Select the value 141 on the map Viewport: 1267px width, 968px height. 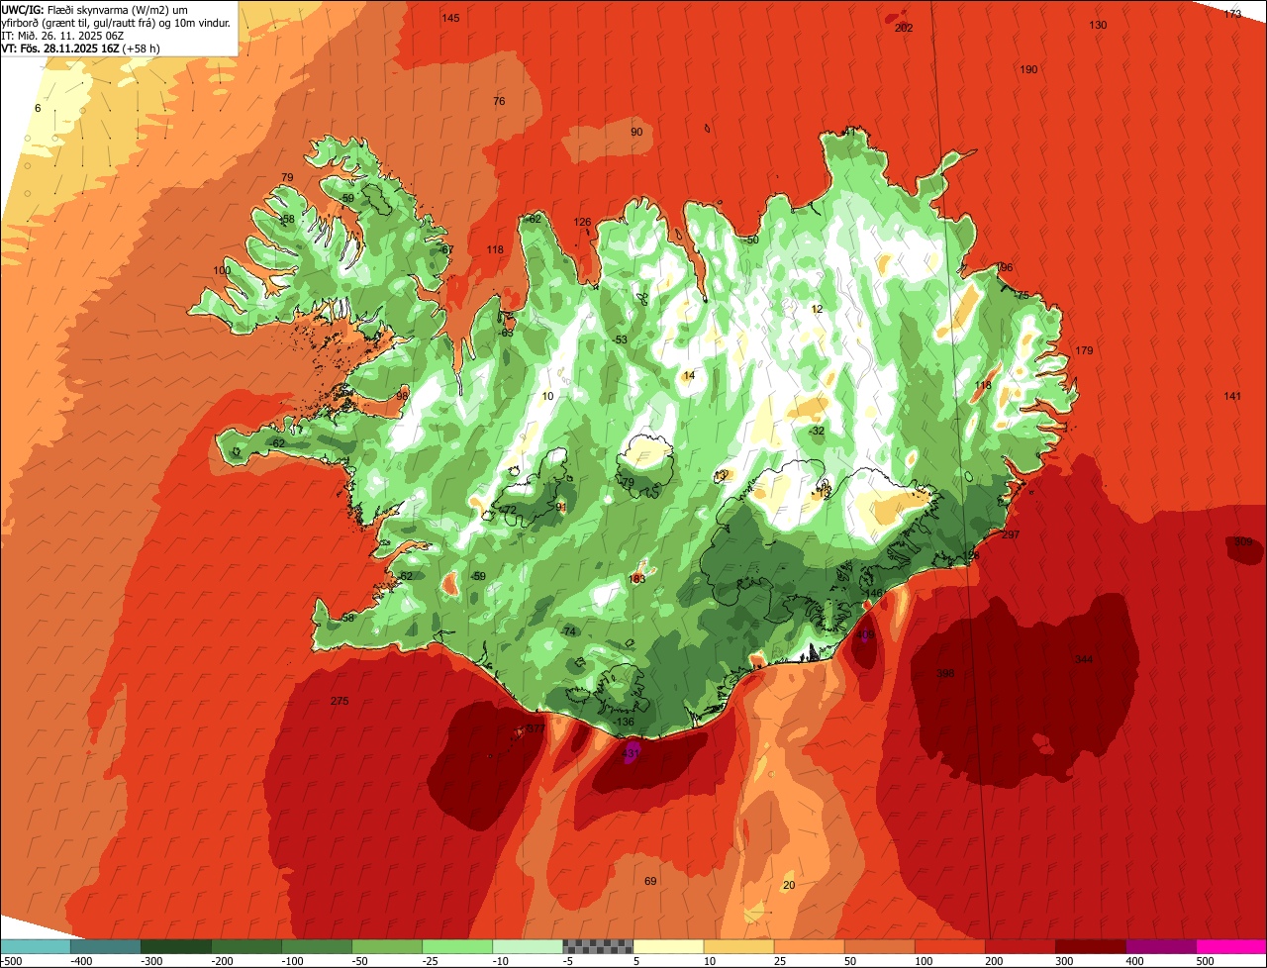click(1231, 396)
